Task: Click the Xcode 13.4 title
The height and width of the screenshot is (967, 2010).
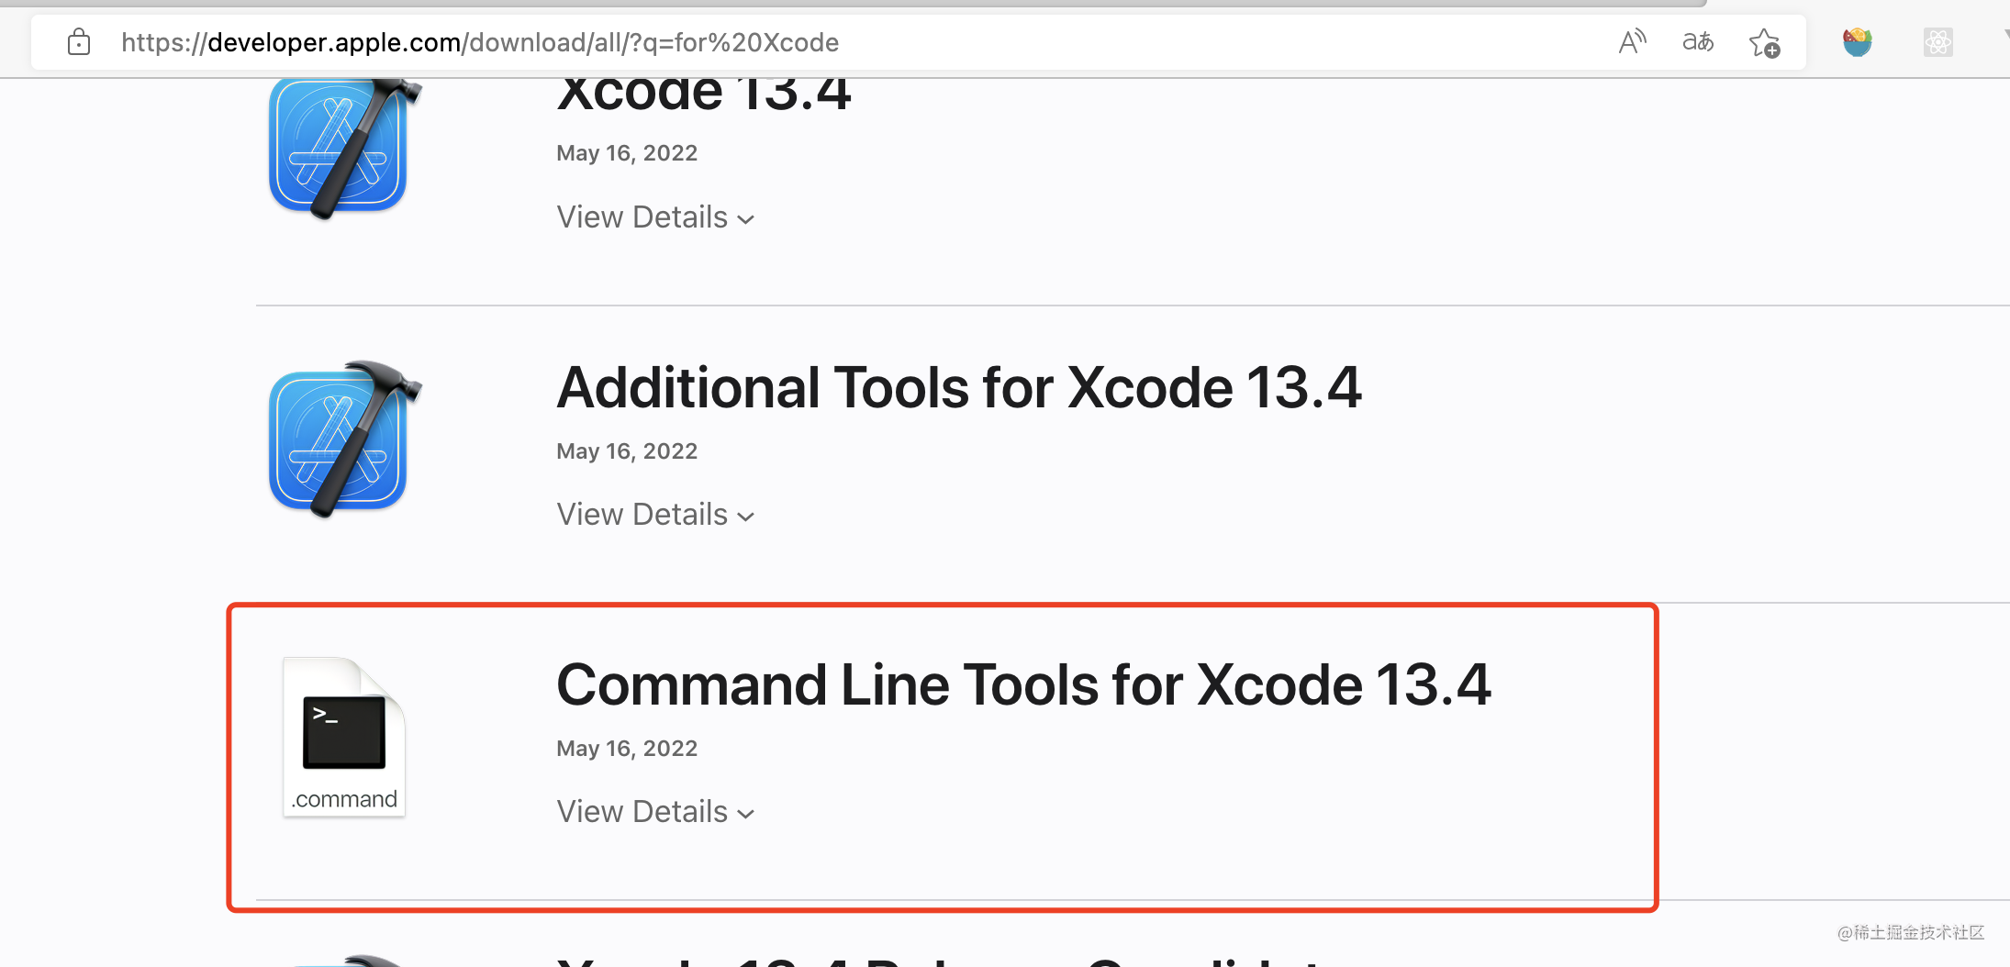Action: coord(704,94)
